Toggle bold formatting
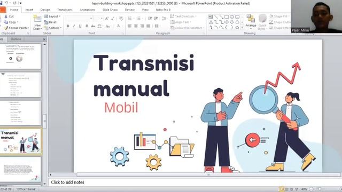This screenshot has height=192, width=342. coord(68,26)
